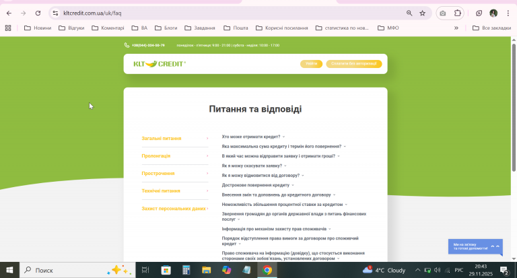Image resolution: width=517 pixels, height=278 pixels.
Task: Select the 'Захист персональних даних' category
Action: (175, 209)
